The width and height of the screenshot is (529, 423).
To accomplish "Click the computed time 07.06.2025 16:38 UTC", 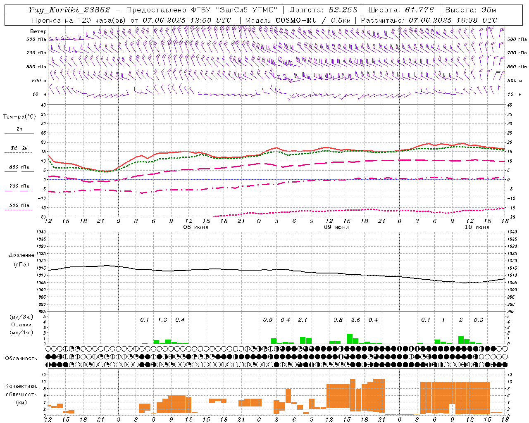I will (453, 20).
